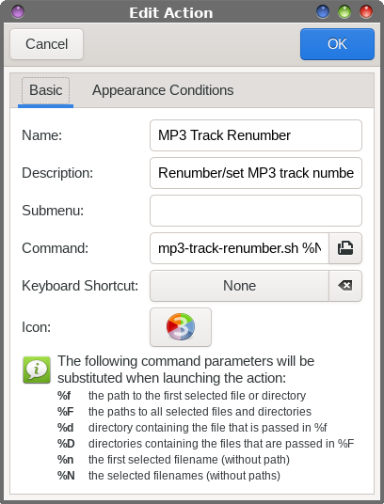The image size is (384, 504).
Task: Clear the keyboard shortcut with the backspace icon
Action: click(x=345, y=286)
